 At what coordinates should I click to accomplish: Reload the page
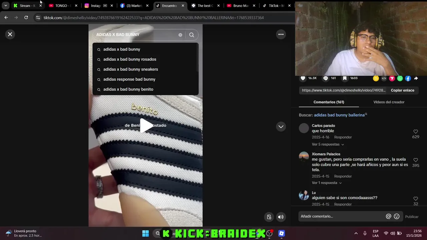pyautogui.click(x=26, y=18)
